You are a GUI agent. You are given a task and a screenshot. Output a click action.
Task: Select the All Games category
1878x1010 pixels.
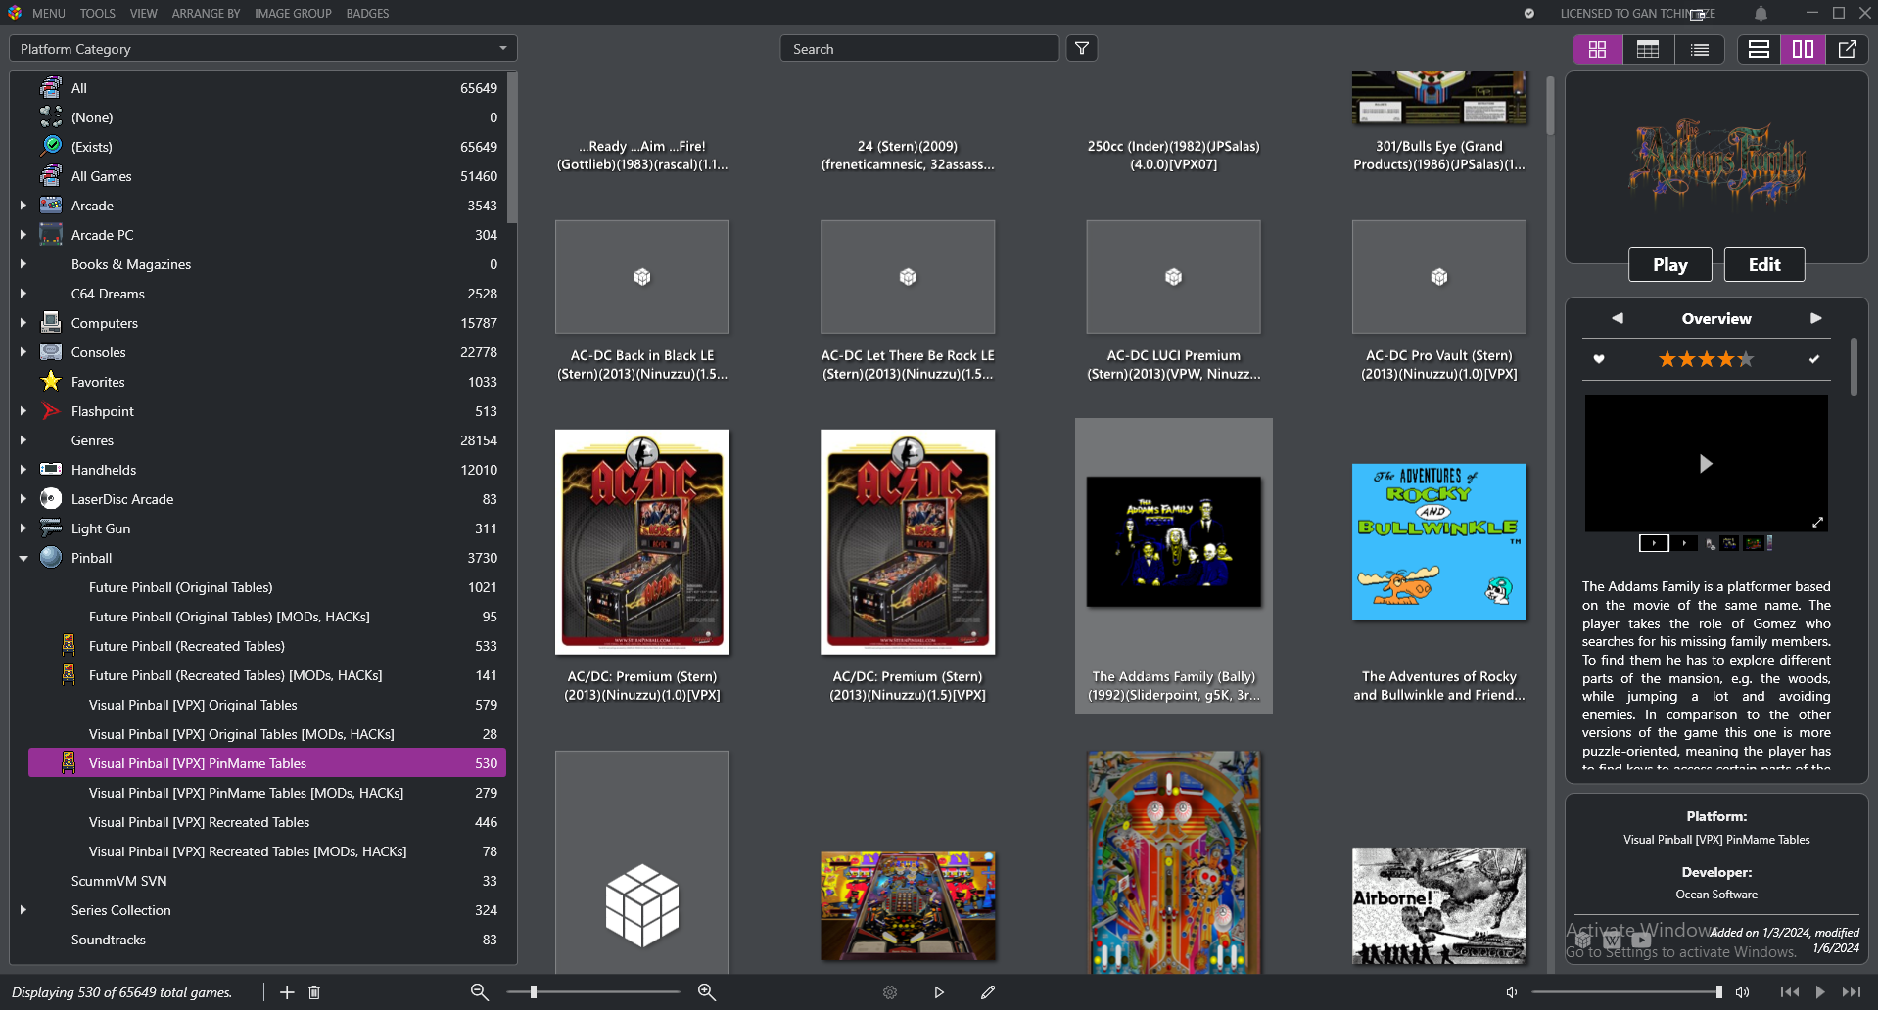[x=266, y=176]
